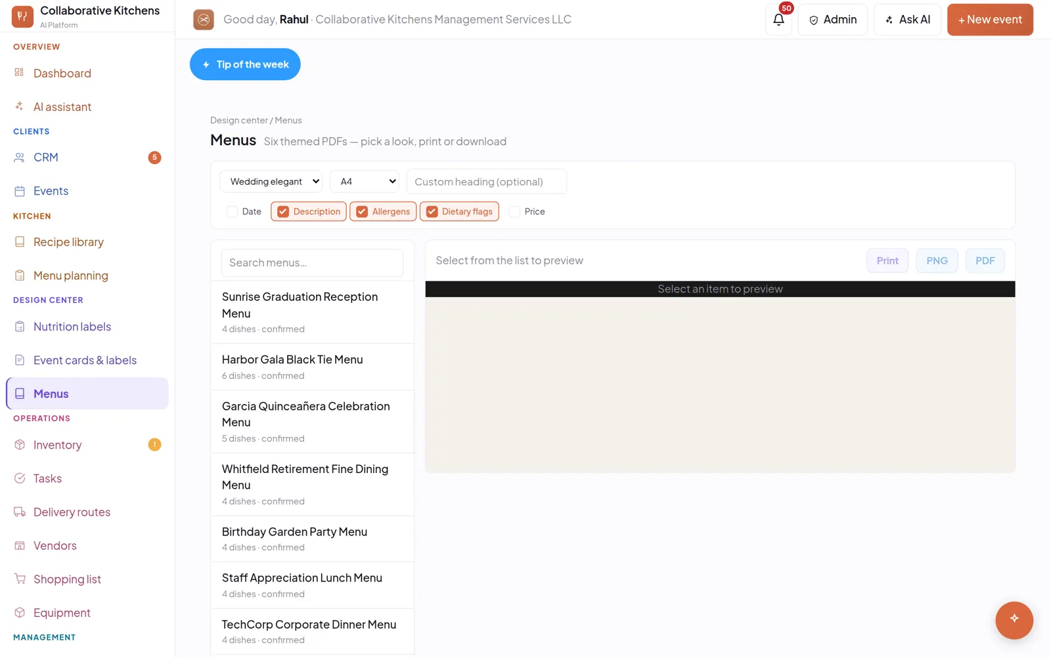Open the Vendors sidebar item
The height and width of the screenshot is (657, 1051).
(87, 545)
